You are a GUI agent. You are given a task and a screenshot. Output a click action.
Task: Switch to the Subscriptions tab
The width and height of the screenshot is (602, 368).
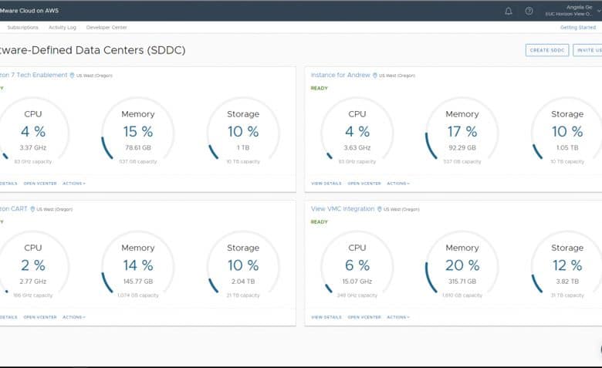[x=22, y=28]
